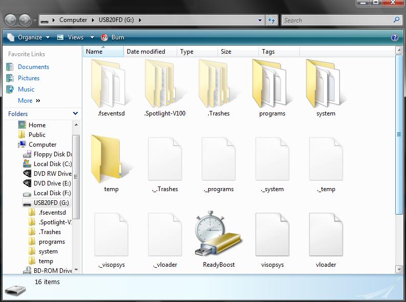This screenshot has height=302, width=406.
Task: Select the ._visopsys file icon
Action: pyautogui.click(x=111, y=235)
